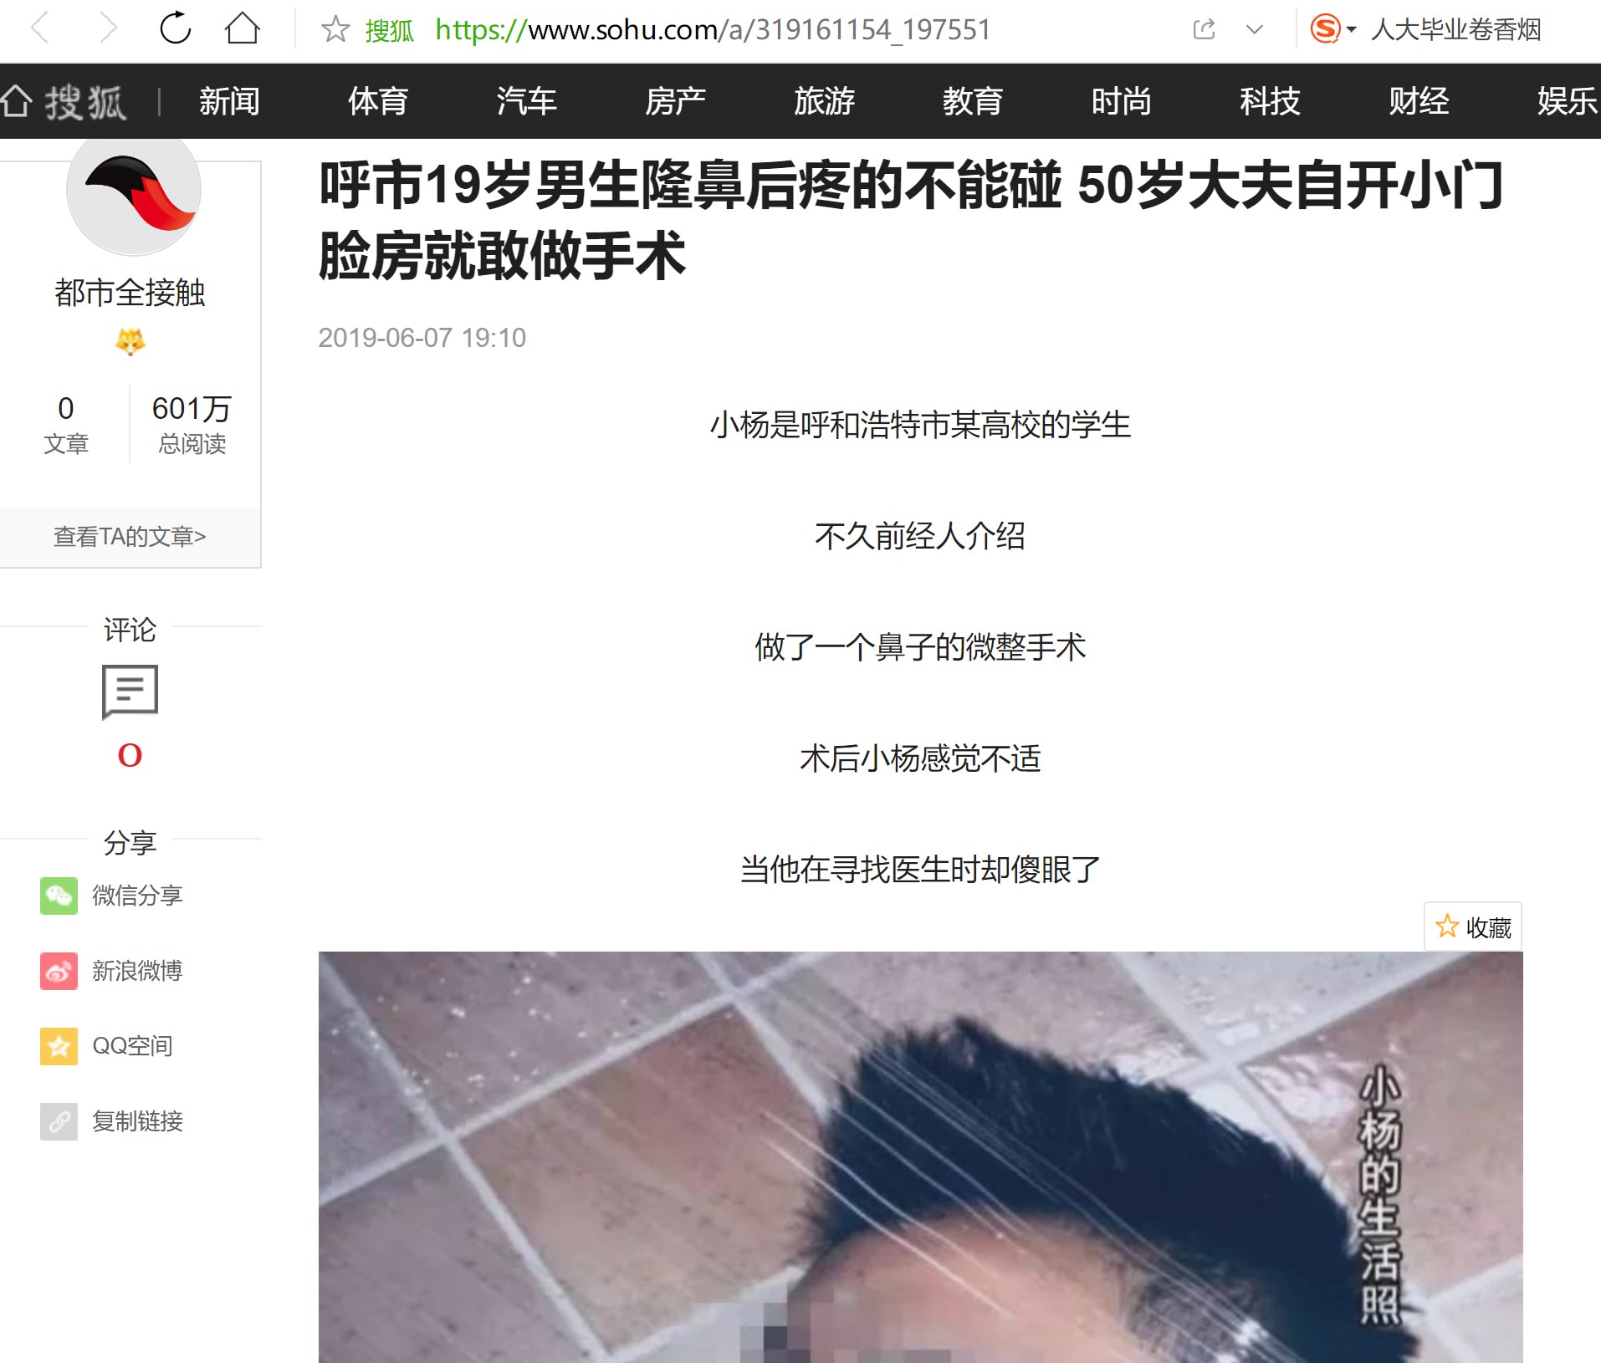Open the 娱乐 channel

(x=1568, y=101)
